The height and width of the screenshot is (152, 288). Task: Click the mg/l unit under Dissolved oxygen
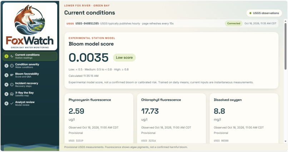217,120
